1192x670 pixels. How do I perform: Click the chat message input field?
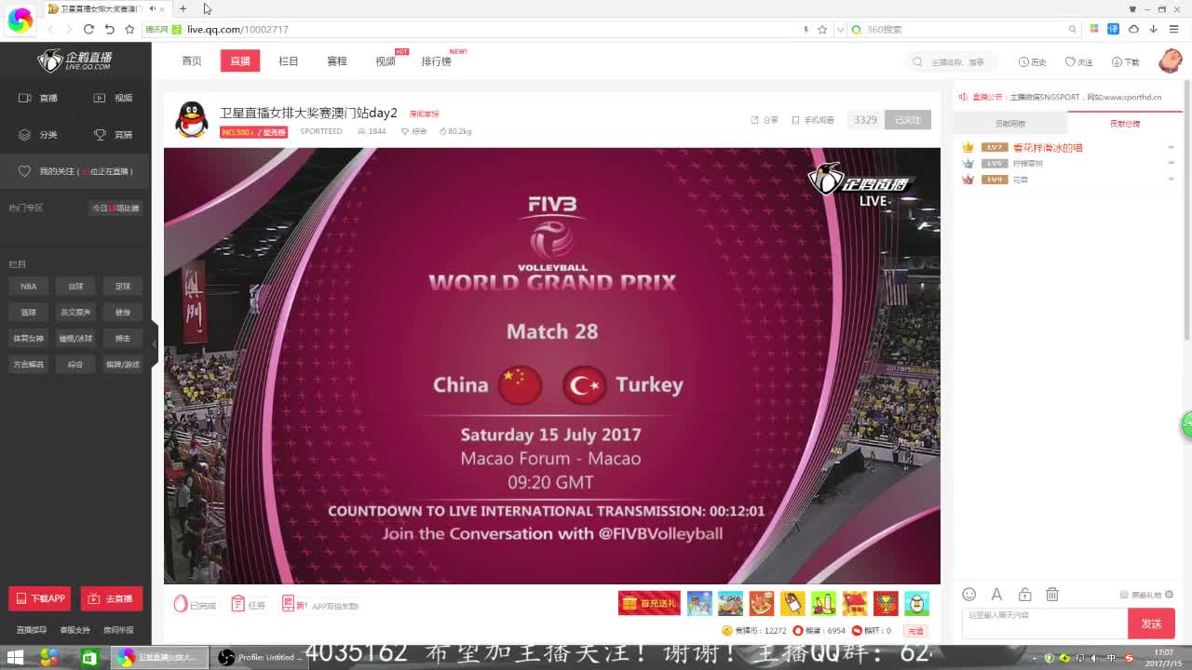point(1043,623)
